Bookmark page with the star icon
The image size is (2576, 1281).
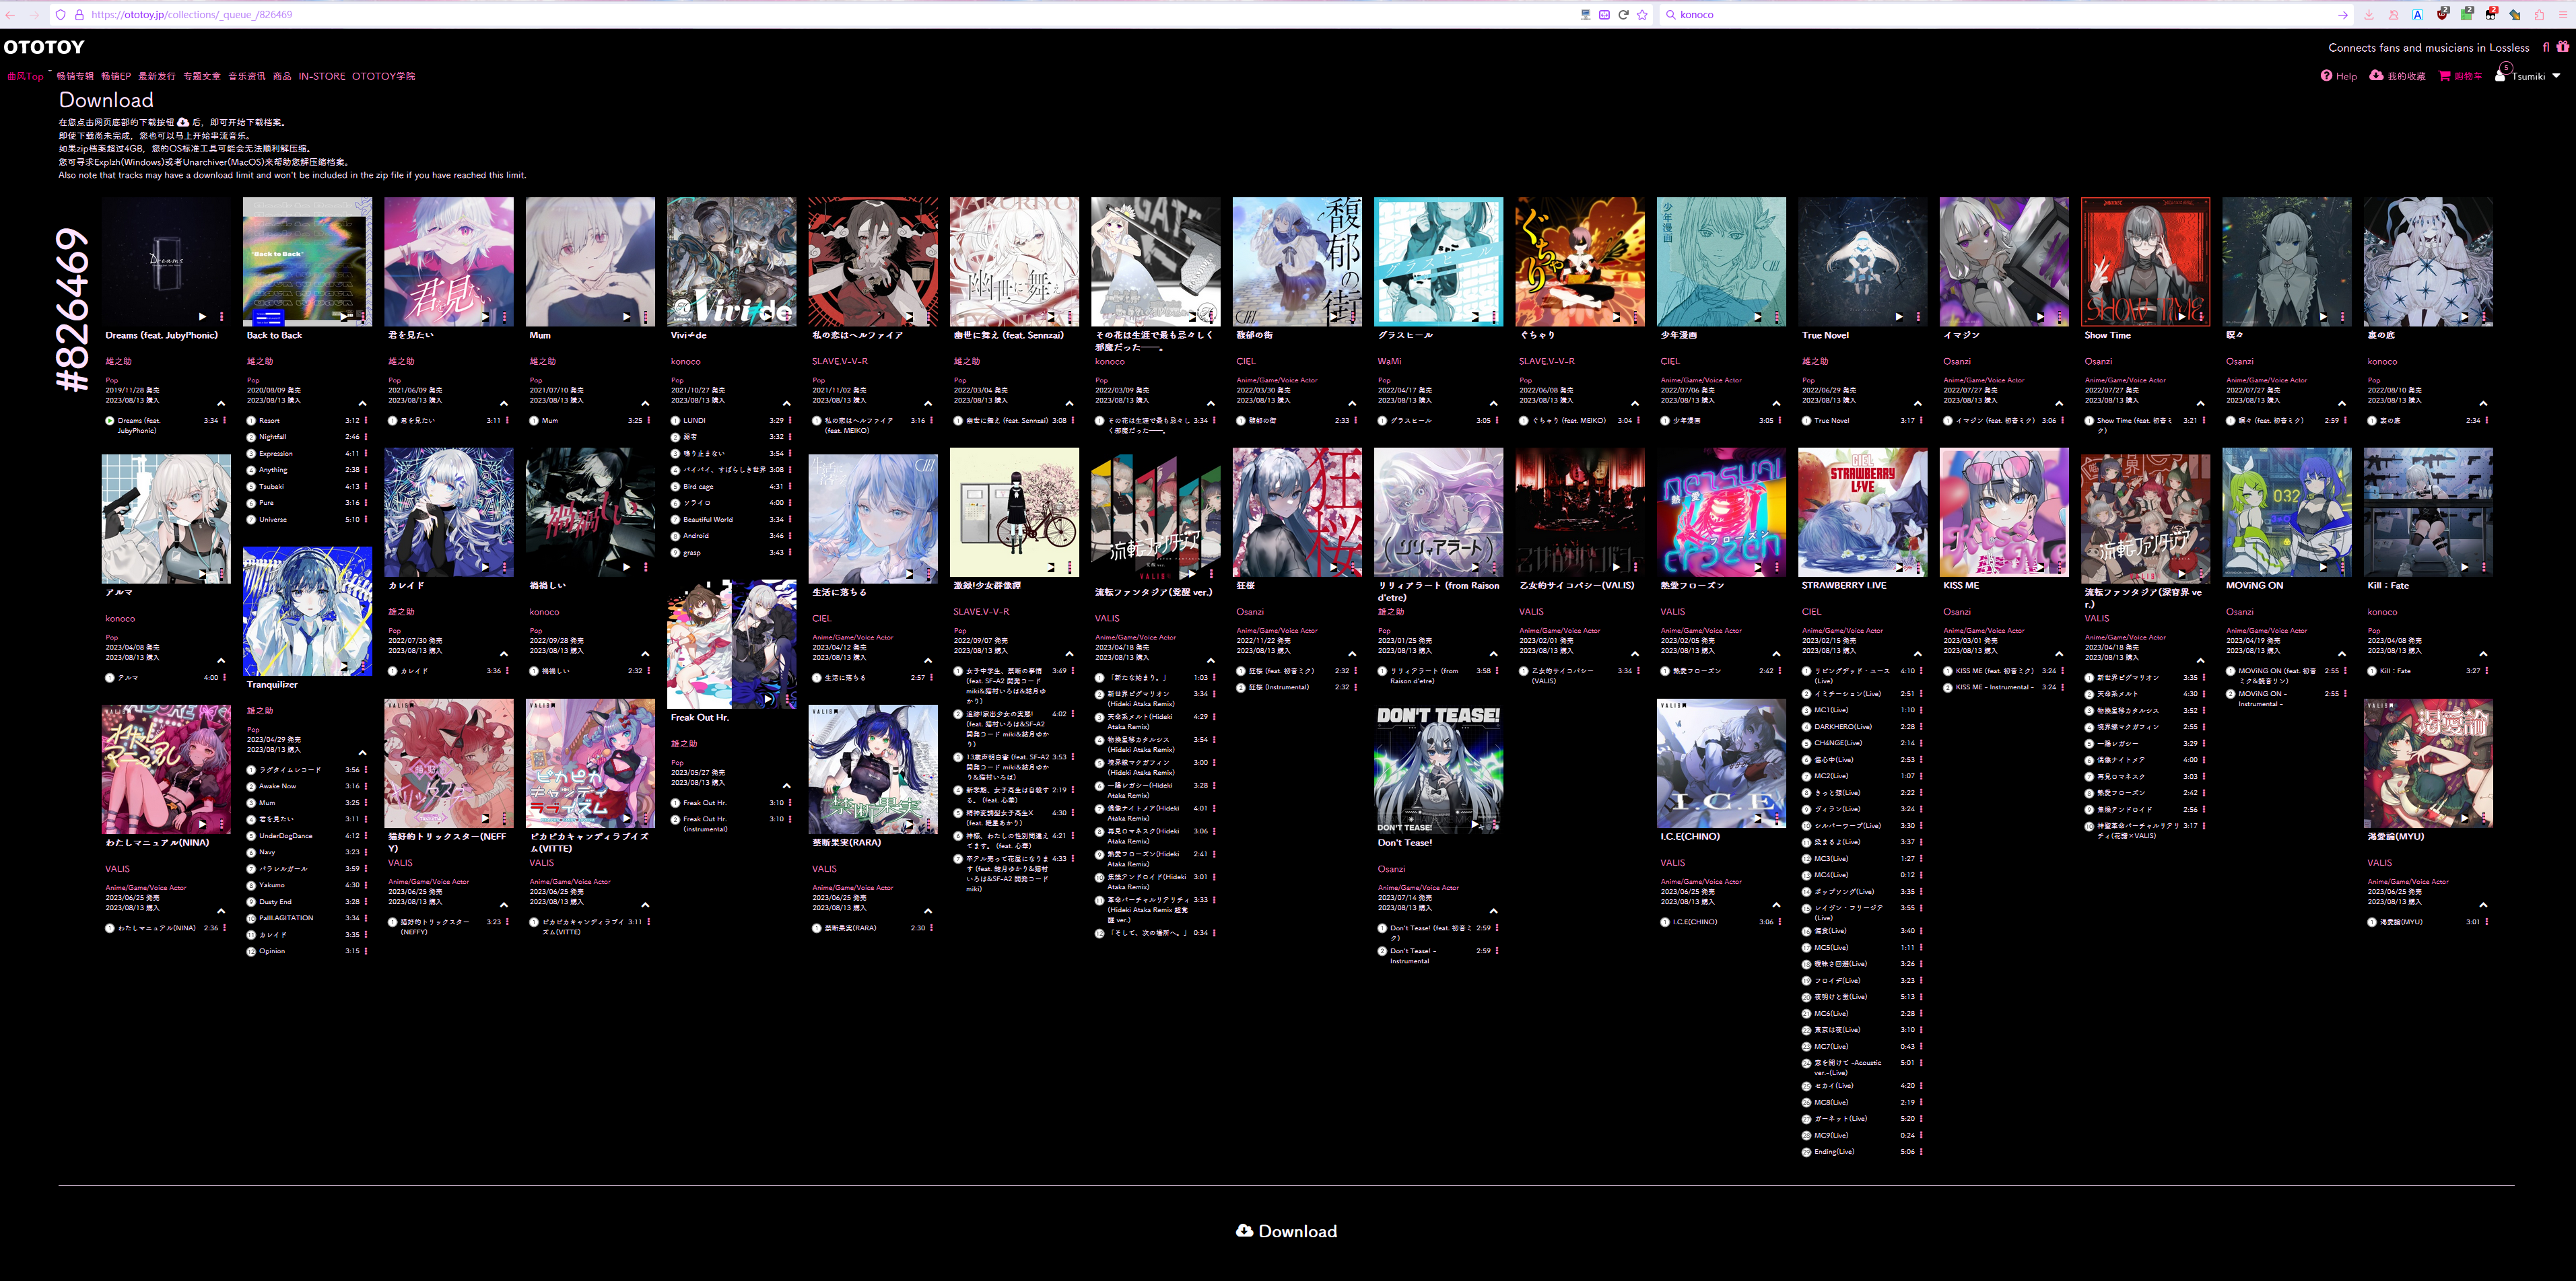point(1642,15)
